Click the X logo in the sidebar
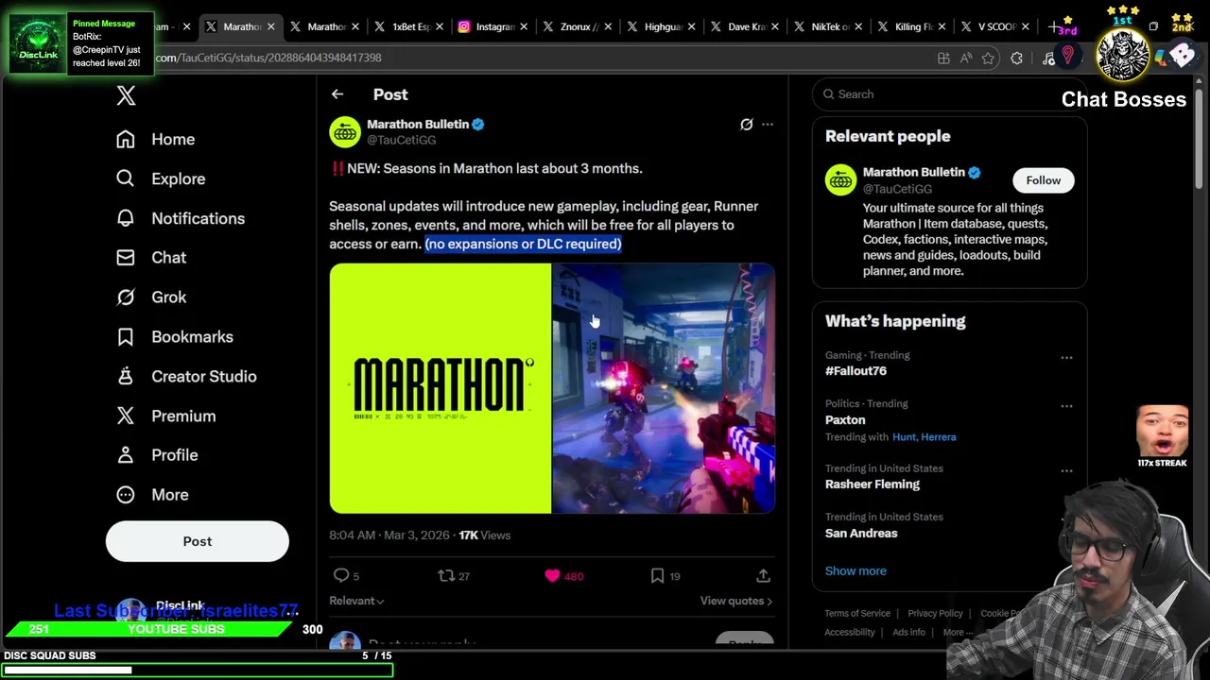1210x680 pixels. [126, 95]
